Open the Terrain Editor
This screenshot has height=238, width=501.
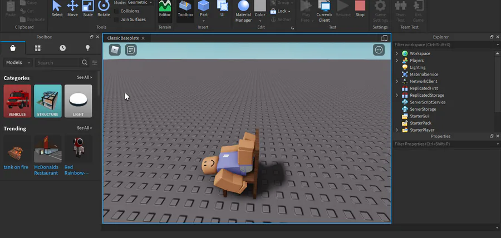(x=165, y=8)
